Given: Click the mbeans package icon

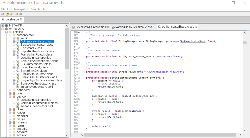Looking at the screenshot, I should 14,122.
